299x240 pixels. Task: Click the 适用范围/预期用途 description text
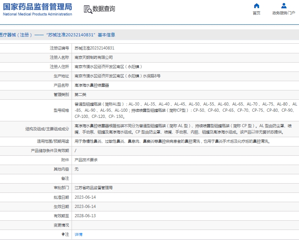(x=173, y=141)
